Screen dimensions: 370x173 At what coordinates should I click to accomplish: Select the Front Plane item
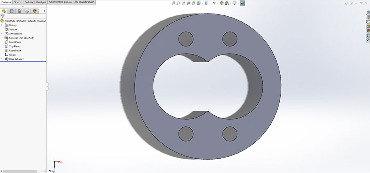pos(15,42)
